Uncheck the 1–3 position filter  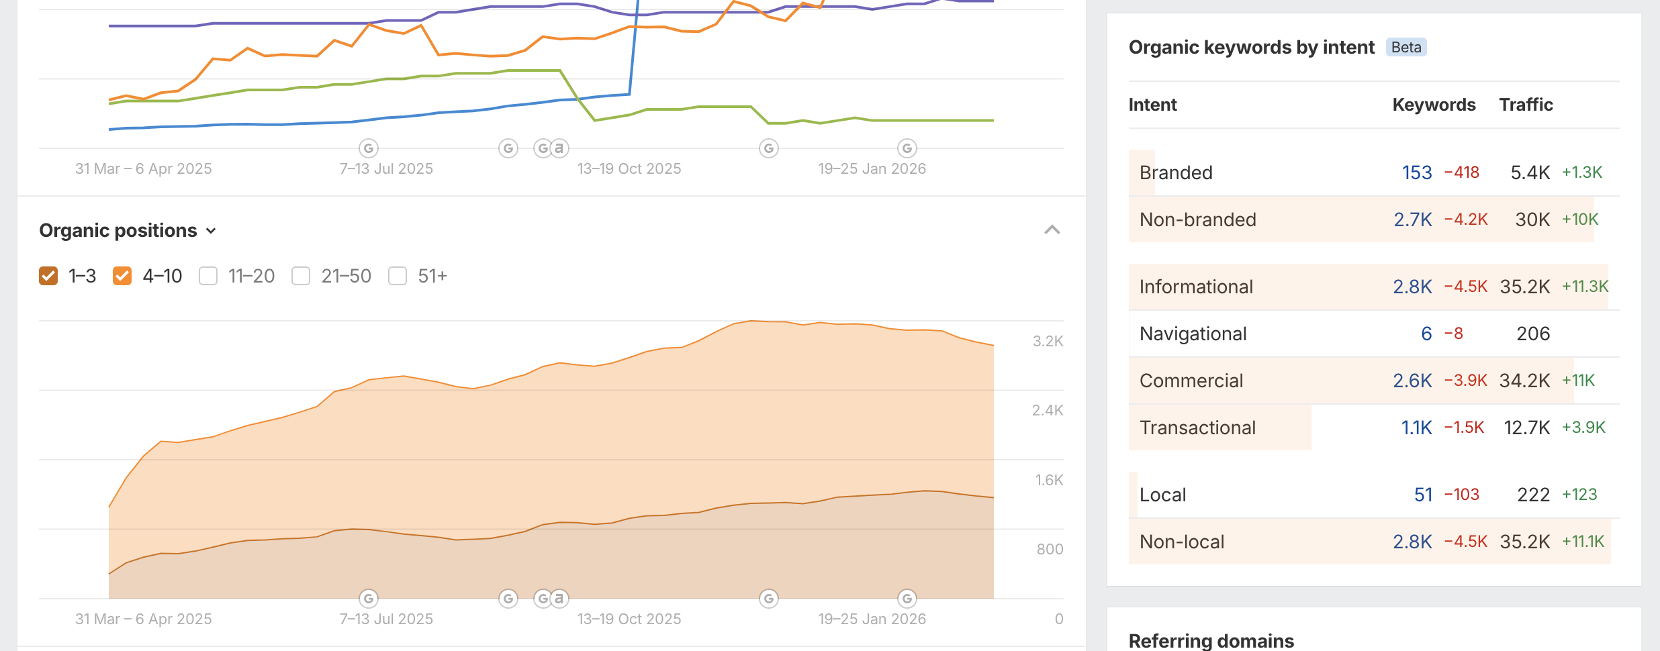(x=47, y=275)
